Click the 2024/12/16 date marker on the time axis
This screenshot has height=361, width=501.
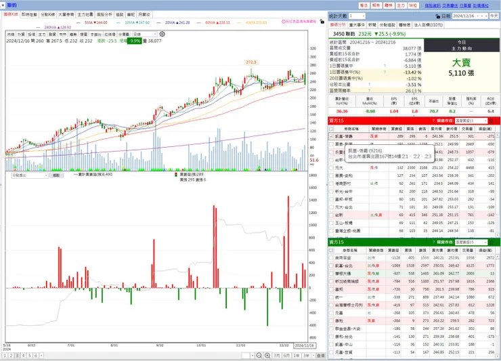click(305, 345)
